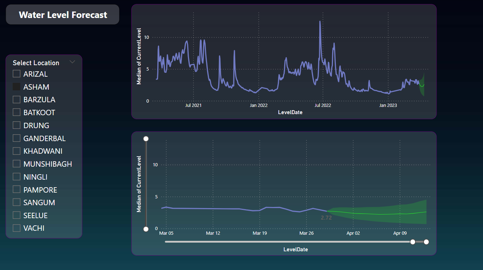The width and height of the screenshot is (483, 270).
Task: Select BATKOOT in the location list
Action: (17, 112)
